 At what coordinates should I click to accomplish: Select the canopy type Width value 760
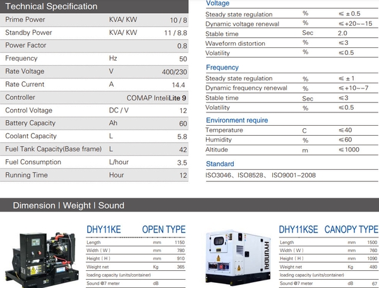tap(373, 251)
